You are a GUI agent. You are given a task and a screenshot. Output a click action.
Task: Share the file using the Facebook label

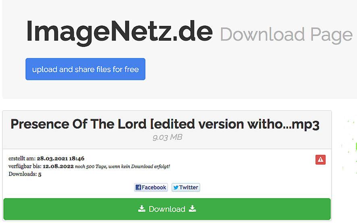point(154,187)
